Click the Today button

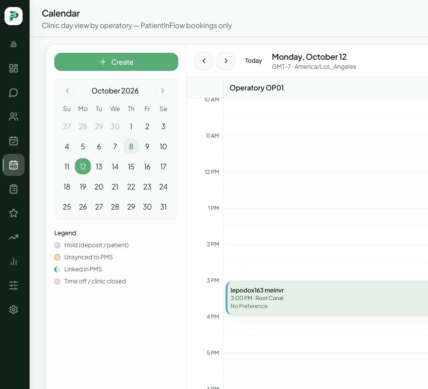tap(253, 61)
